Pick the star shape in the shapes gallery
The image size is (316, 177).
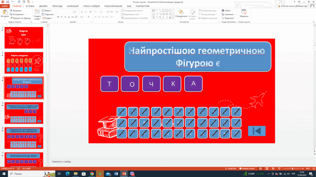tap(170, 18)
